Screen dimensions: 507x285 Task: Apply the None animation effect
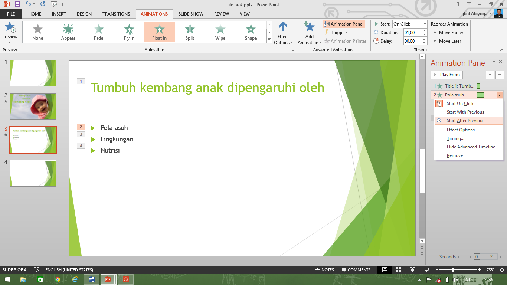38,32
